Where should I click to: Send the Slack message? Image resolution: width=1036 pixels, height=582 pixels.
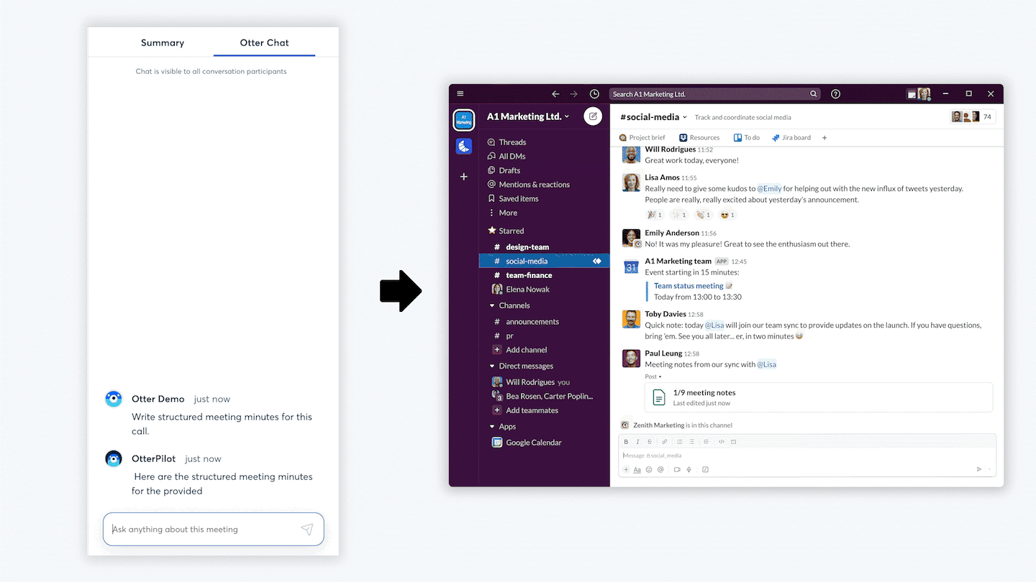979,469
